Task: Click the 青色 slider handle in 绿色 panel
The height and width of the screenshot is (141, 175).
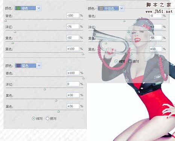Action: point(6,21)
